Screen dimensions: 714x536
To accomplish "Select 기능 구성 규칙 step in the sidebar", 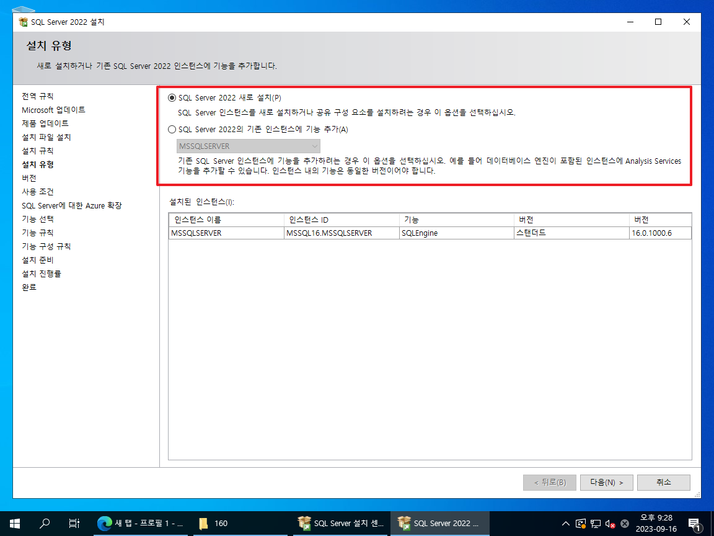I will click(x=46, y=246).
